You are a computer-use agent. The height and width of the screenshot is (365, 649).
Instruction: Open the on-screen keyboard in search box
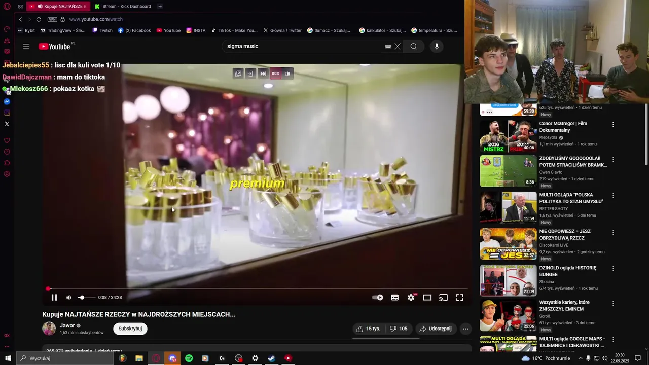pyautogui.click(x=388, y=46)
